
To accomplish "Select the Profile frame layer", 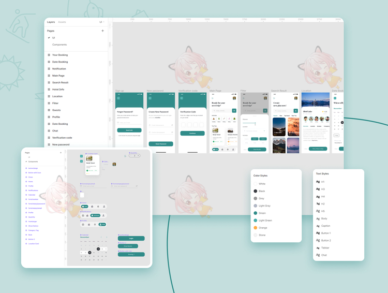I will pyautogui.click(x=56, y=117).
